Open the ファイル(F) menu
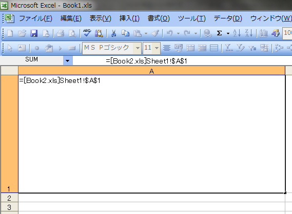Viewport: 292px width, 214px height. 36,18
